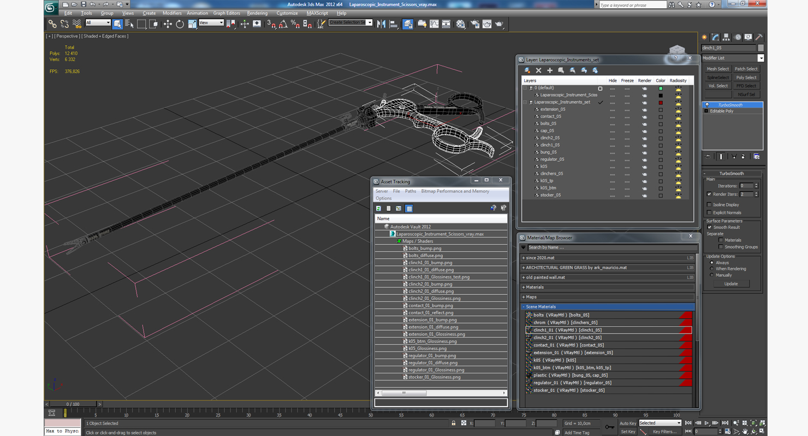808x436 pixels.
Task: Open the Modifiers menu
Action: 172,13
